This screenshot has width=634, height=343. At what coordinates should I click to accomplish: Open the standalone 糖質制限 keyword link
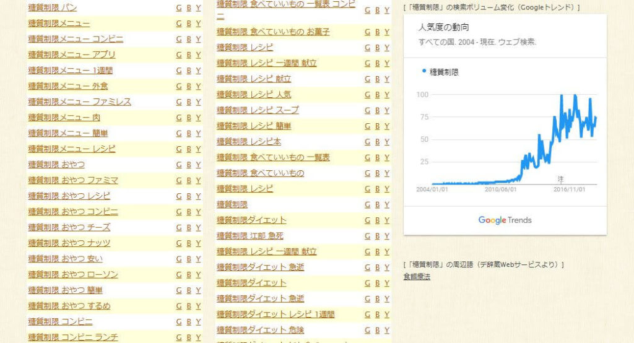232,205
